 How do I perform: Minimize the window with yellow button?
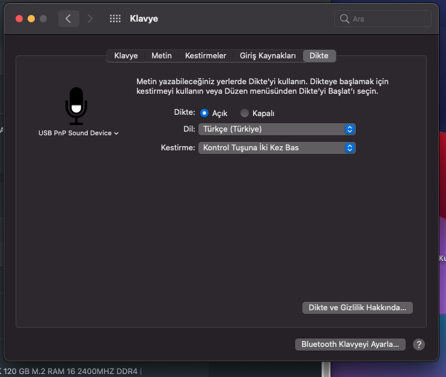point(31,19)
